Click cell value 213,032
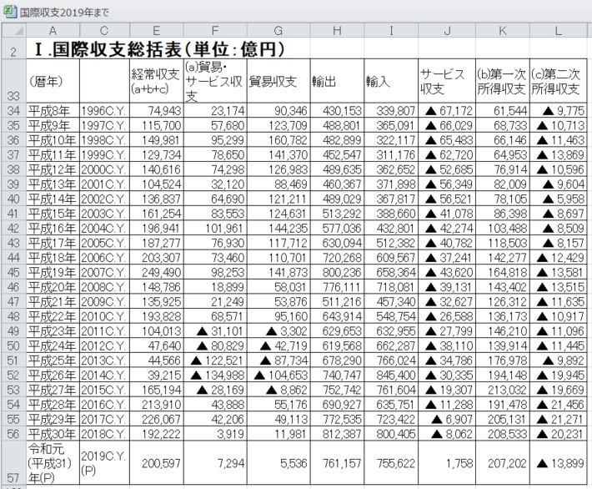Image resolution: width=592 pixels, height=489 pixels. 503,390
